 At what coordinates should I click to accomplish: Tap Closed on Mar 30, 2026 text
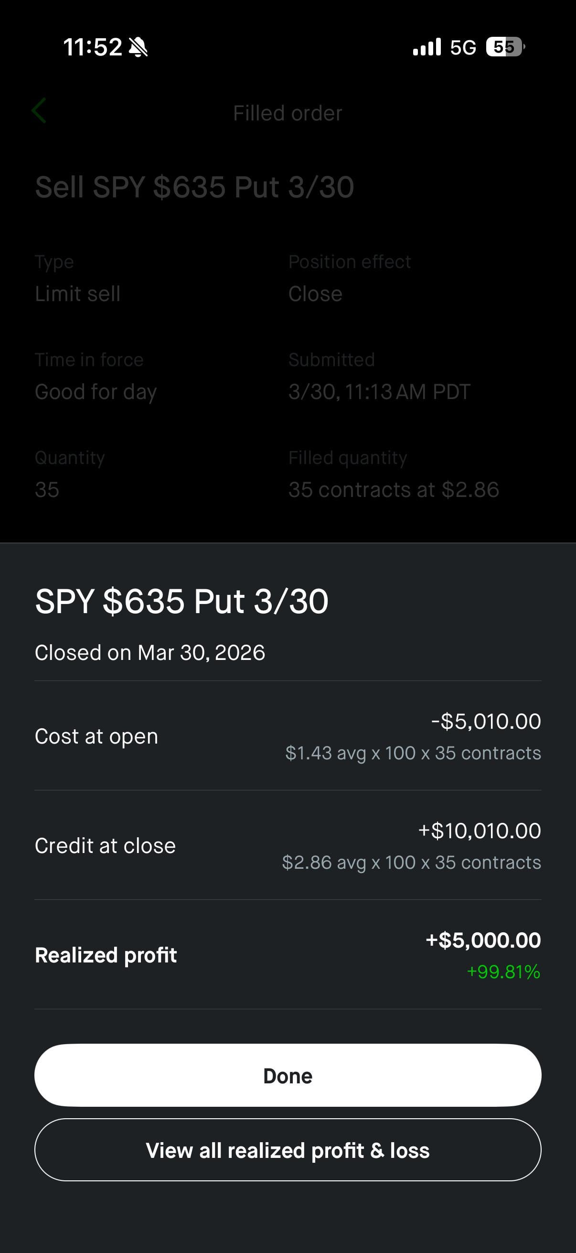(x=149, y=653)
